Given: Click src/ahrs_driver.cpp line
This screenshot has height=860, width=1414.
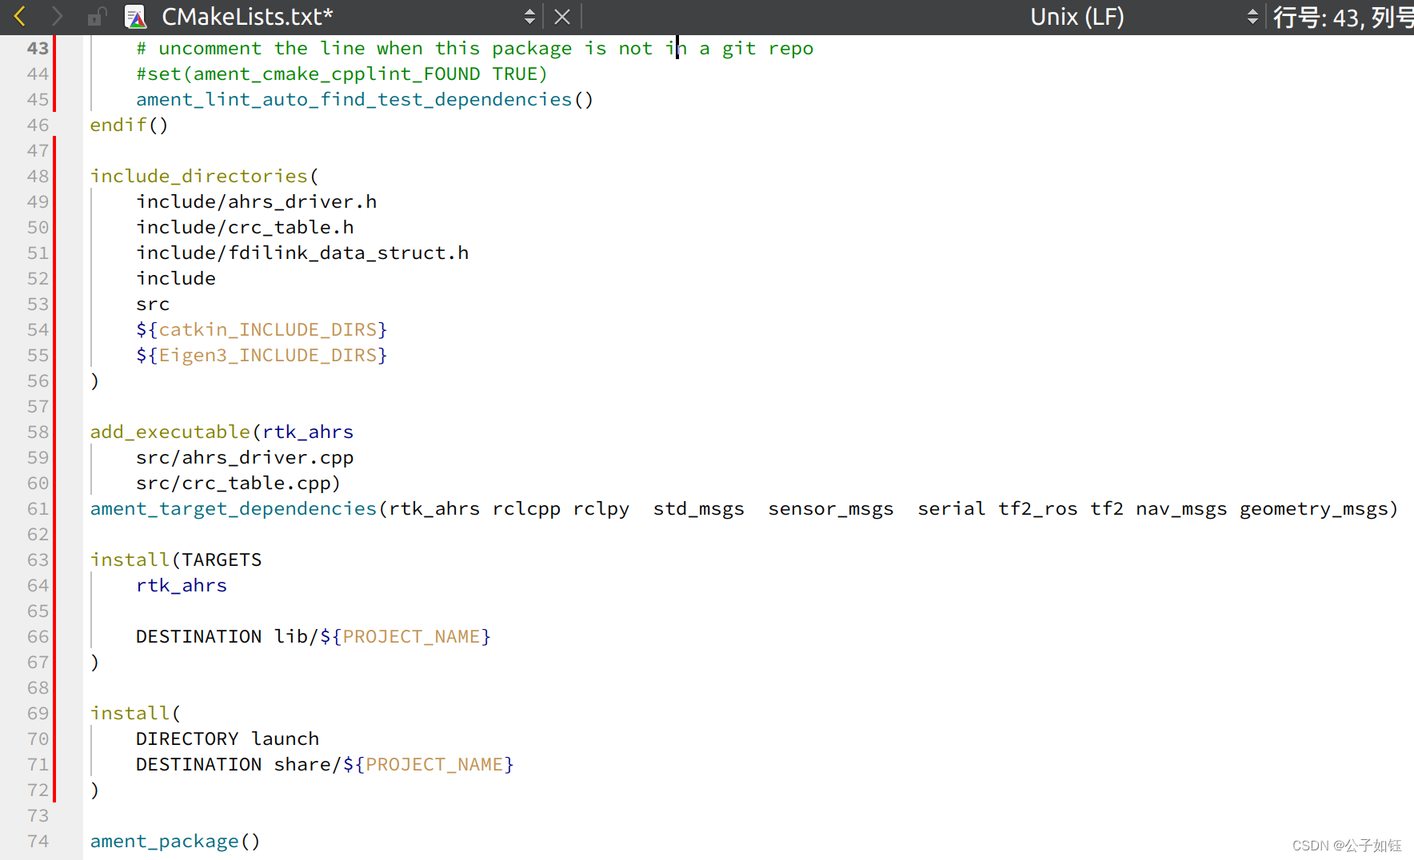Looking at the screenshot, I should click(x=245, y=457).
